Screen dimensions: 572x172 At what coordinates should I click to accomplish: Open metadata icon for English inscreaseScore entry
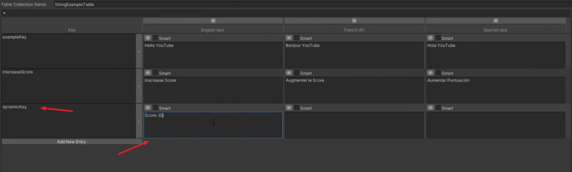(x=148, y=73)
